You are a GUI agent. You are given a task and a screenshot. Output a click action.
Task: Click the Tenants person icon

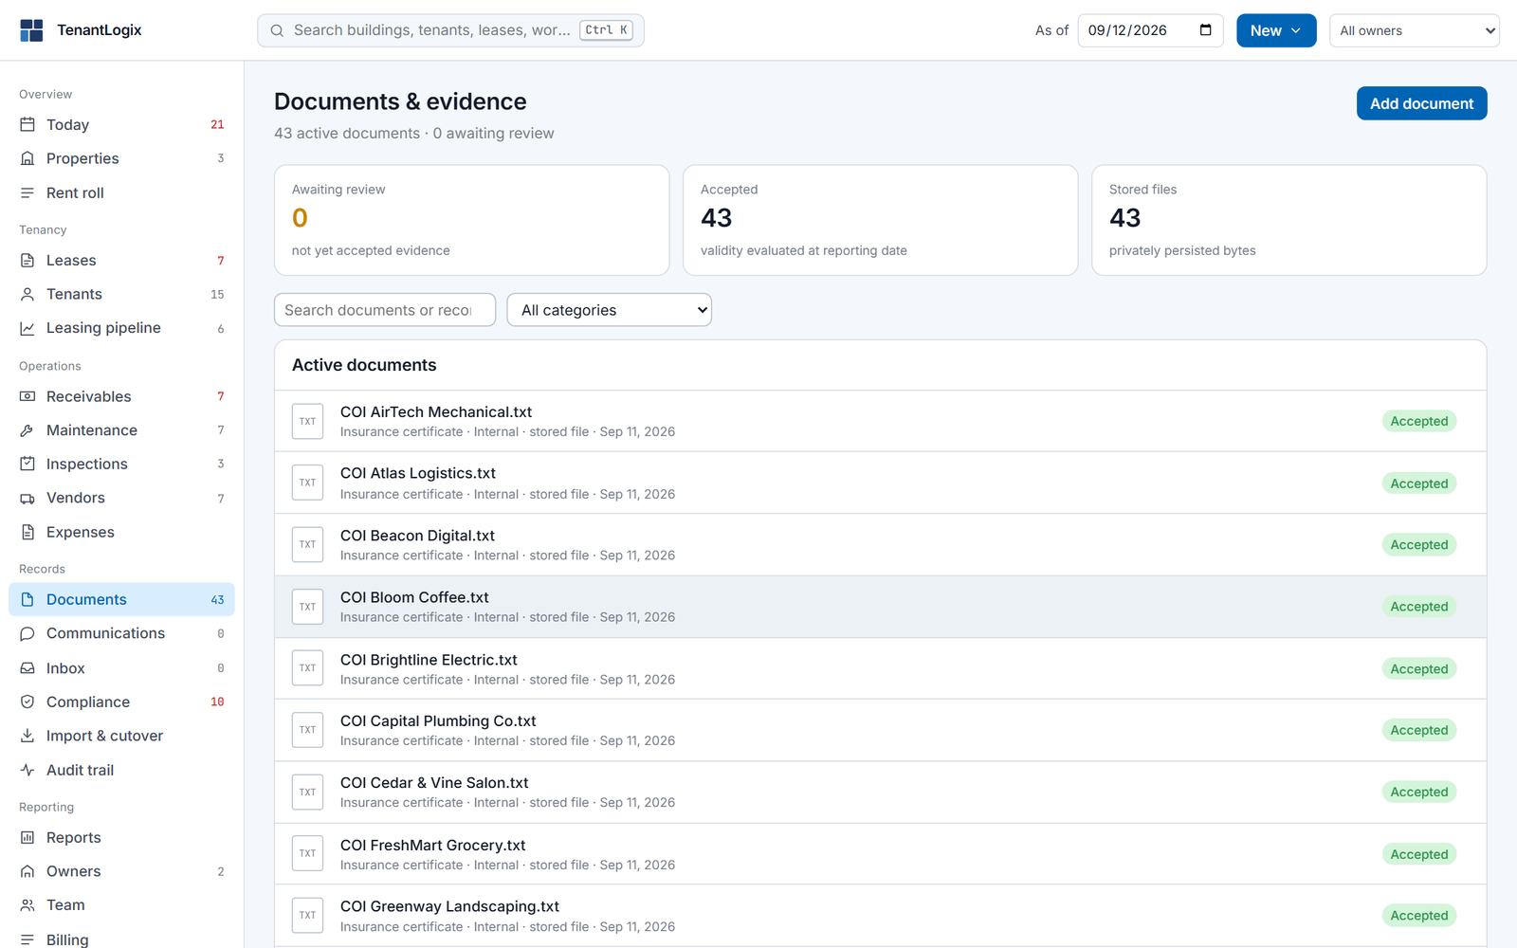27,294
